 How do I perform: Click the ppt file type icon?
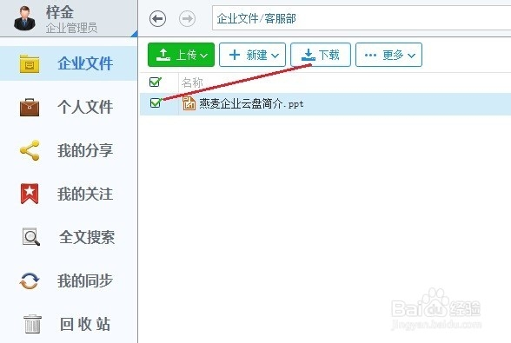189,103
